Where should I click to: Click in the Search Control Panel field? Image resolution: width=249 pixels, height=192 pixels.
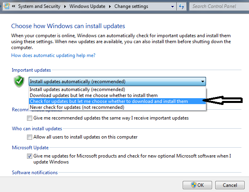(219, 6)
